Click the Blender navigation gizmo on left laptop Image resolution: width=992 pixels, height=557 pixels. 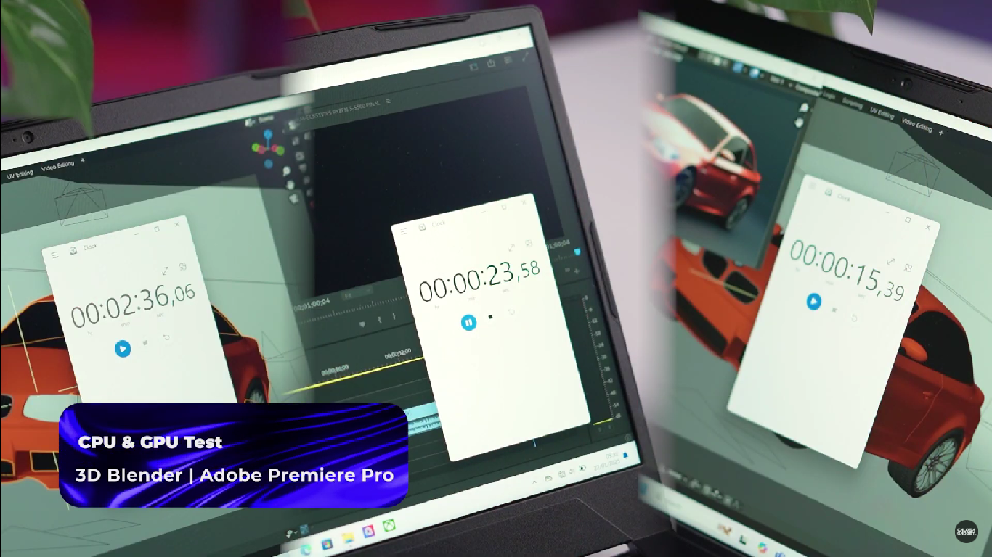(x=268, y=149)
